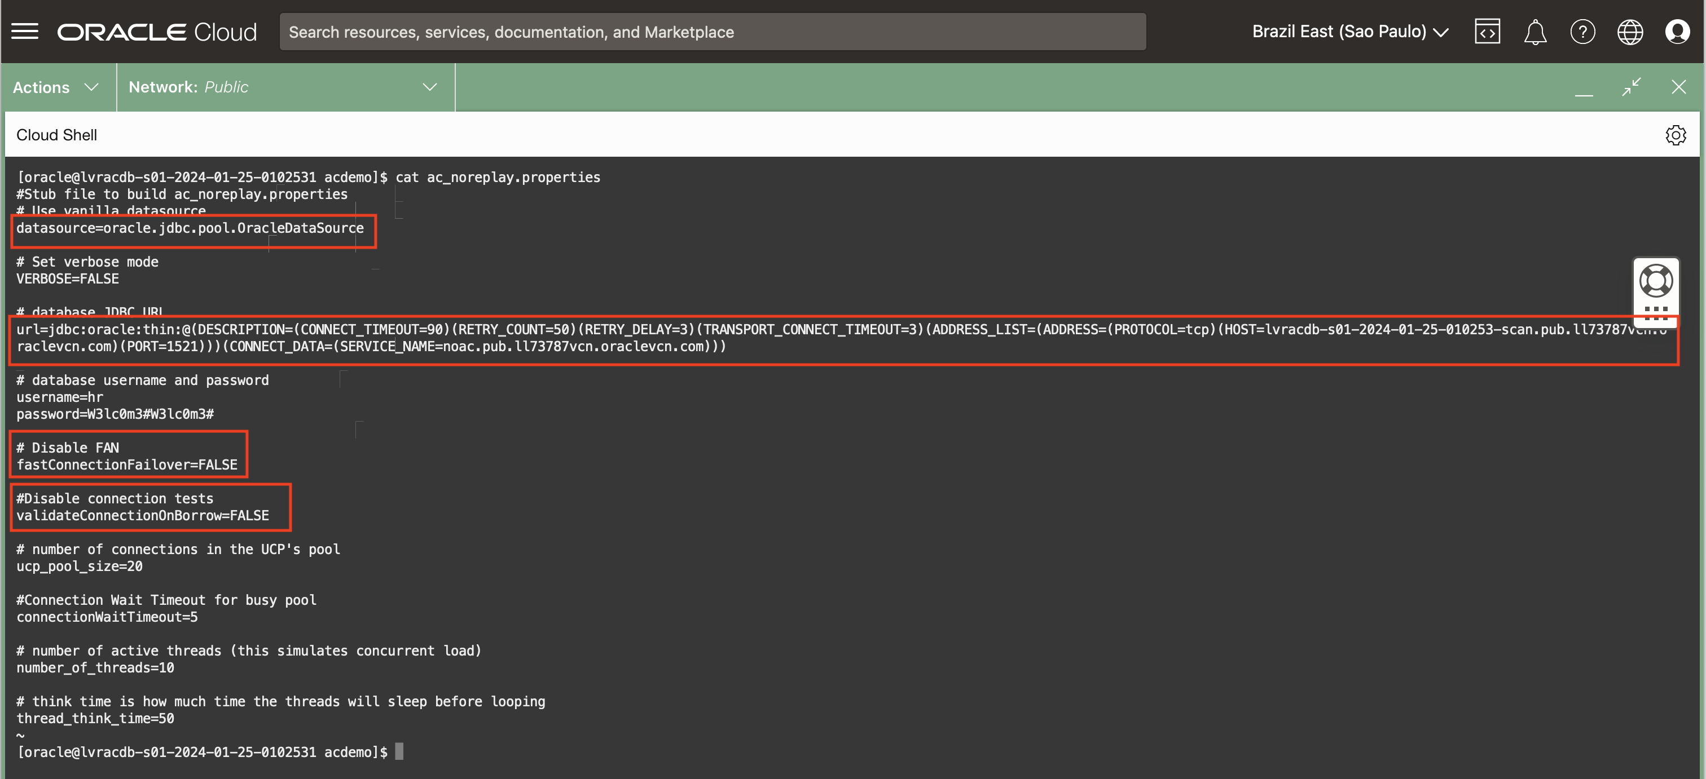
Task: Close the Cloud Shell panel
Action: click(x=1678, y=87)
